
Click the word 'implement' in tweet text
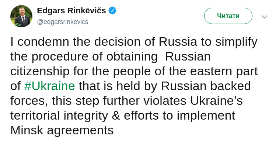point(206,116)
